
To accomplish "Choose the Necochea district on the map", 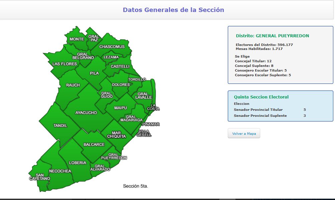I will (x=60, y=171).
